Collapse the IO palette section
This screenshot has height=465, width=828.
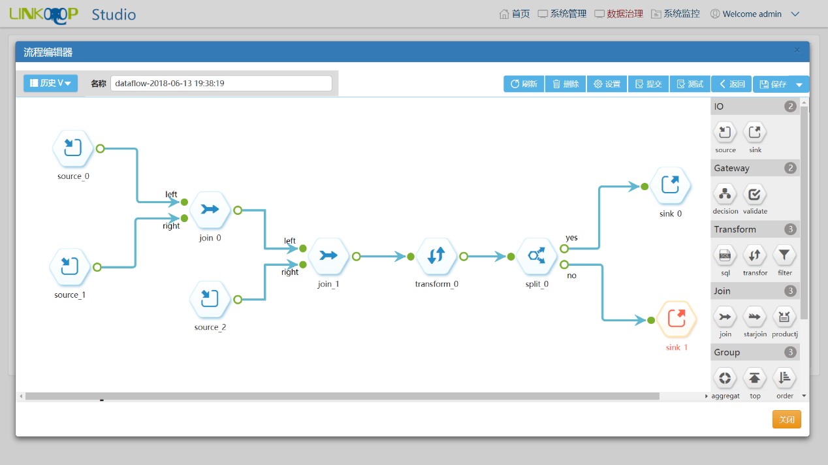(755, 106)
